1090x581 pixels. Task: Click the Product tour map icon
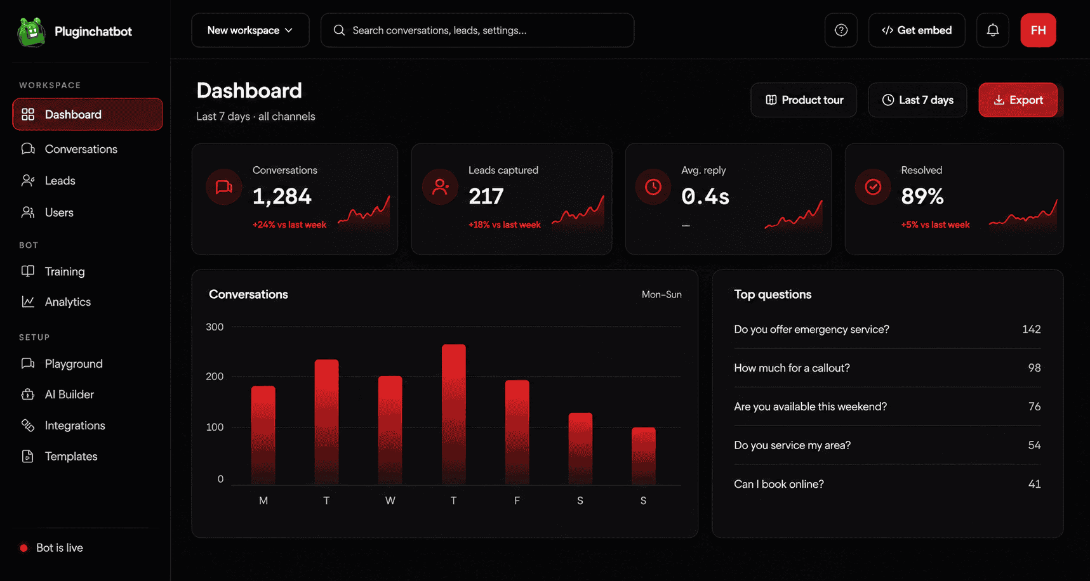[771, 100]
